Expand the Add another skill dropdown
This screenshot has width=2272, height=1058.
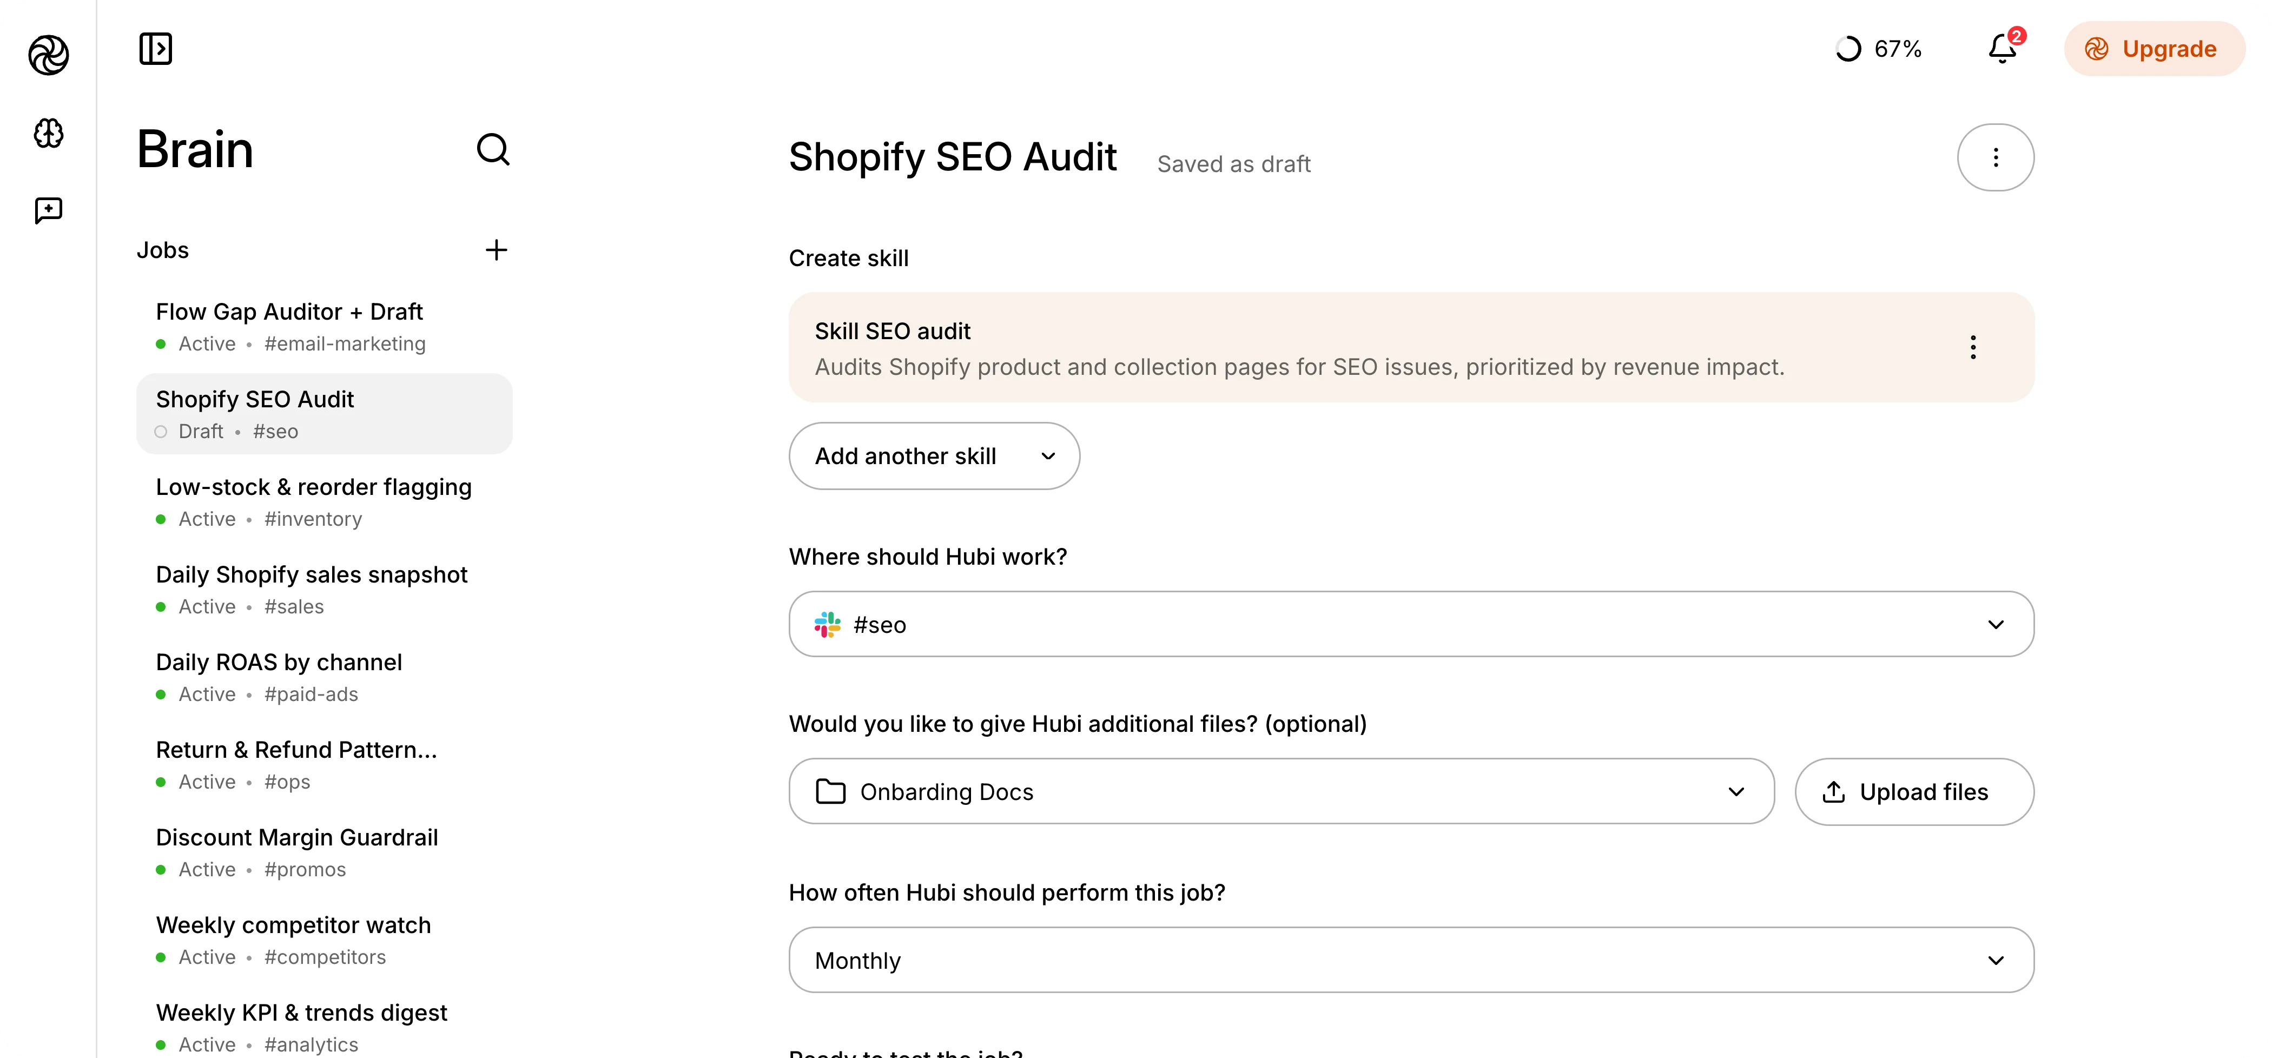tap(934, 456)
